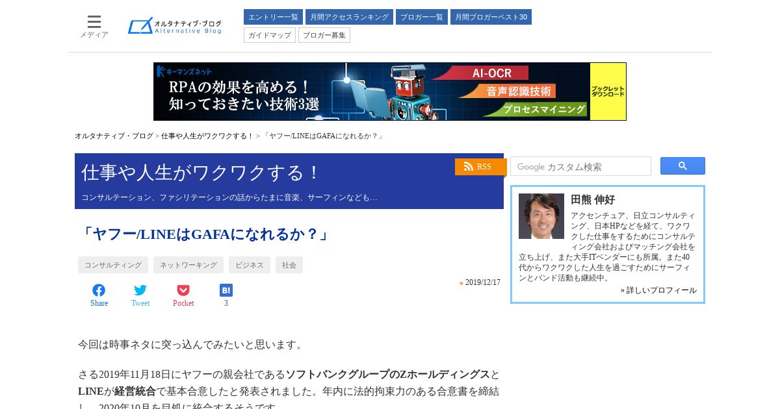Image resolution: width=780 pixels, height=409 pixels.
Task: Click the paragraph 今回は時事ネタに突っ込んでみたい
Action: (192, 344)
